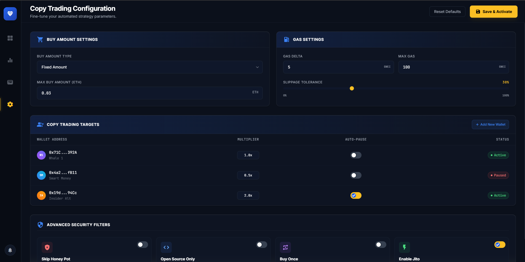Viewport: 525px width, 262px height.
Task: Click the slippage tolerance slider handle
Action: tap(352, 88)
